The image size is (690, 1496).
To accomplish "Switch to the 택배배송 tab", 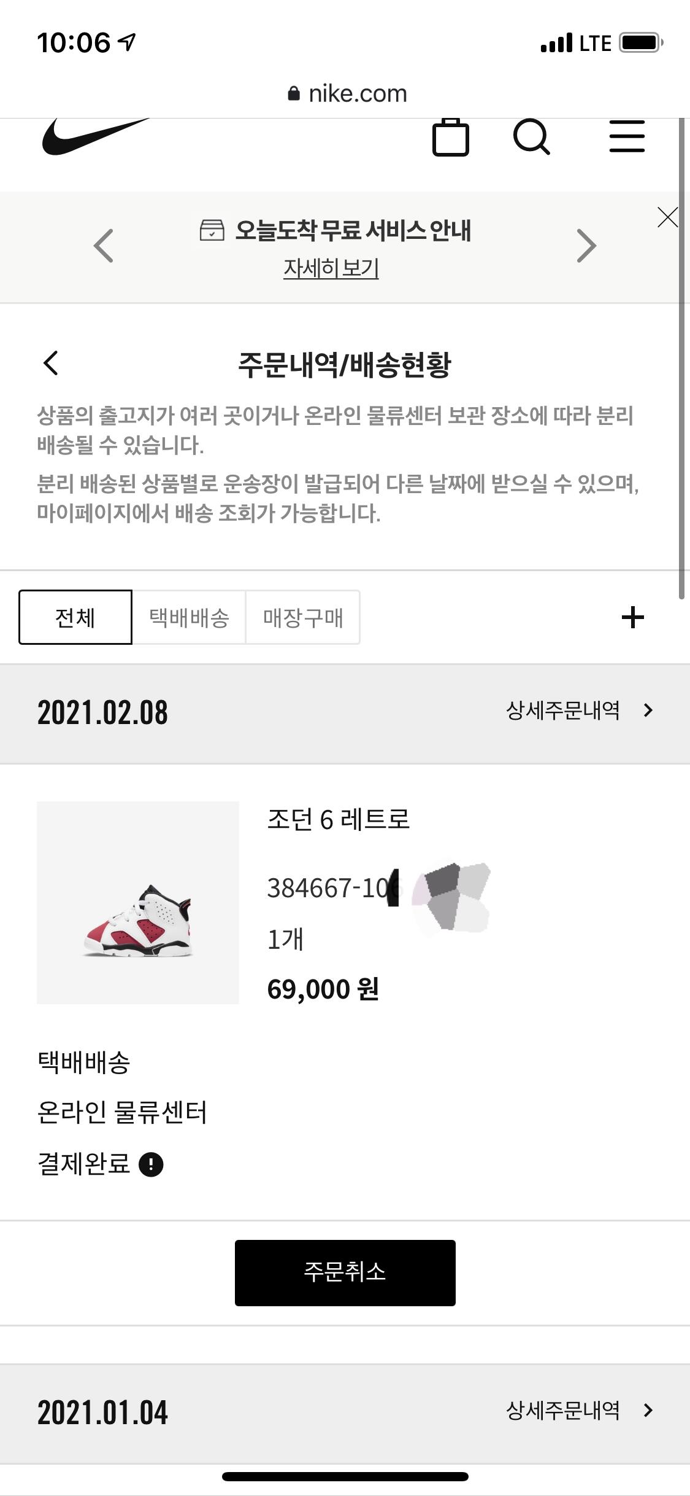I will [x=189, y=617].
